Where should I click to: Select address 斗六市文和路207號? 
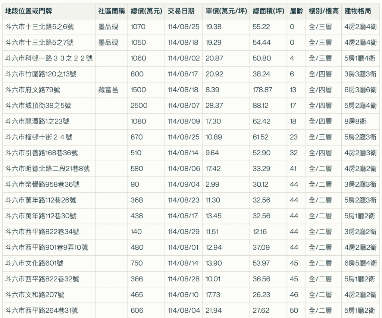pos(35,295)
